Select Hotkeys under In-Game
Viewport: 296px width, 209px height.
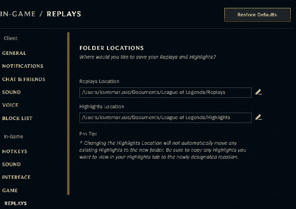15,152
